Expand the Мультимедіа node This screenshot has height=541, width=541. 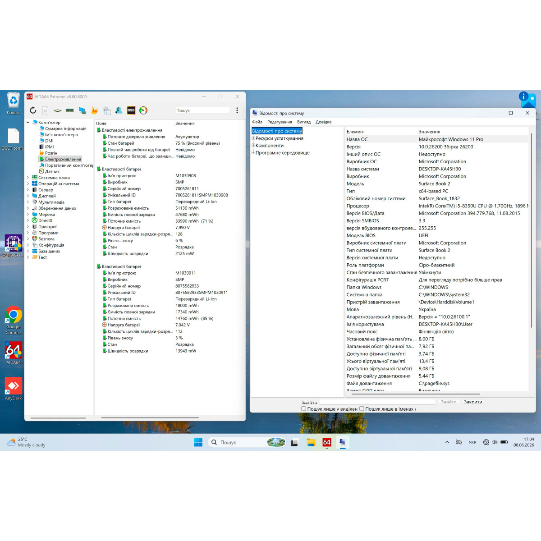(28, 202)
